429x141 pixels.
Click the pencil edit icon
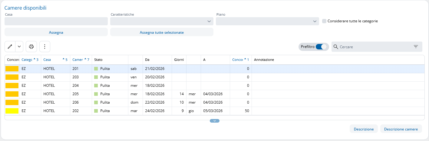click(x=10, y=46)
